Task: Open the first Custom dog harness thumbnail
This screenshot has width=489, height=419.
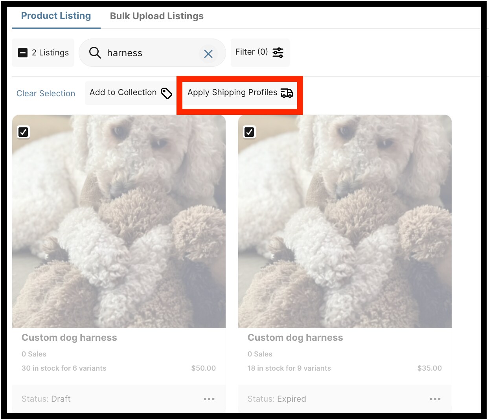Action: click(x=119, y=221)
